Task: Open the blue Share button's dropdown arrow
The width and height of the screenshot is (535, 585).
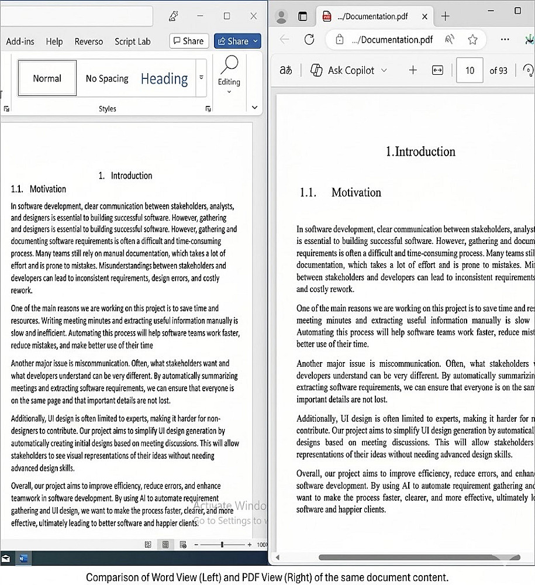Action: pos(256,41)
